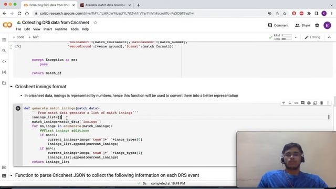
Task: Click the Colab logo
Action: coord(7,25)
